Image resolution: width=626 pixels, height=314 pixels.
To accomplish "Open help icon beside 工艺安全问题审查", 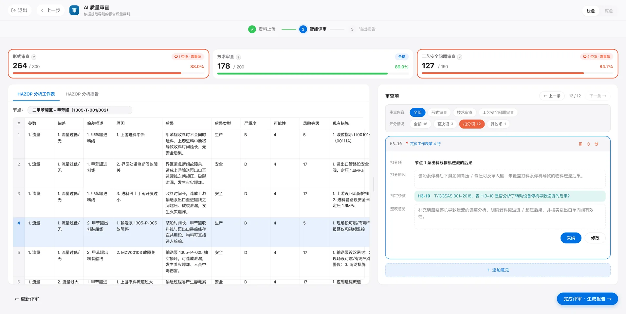I will click(x=460, y=57).
